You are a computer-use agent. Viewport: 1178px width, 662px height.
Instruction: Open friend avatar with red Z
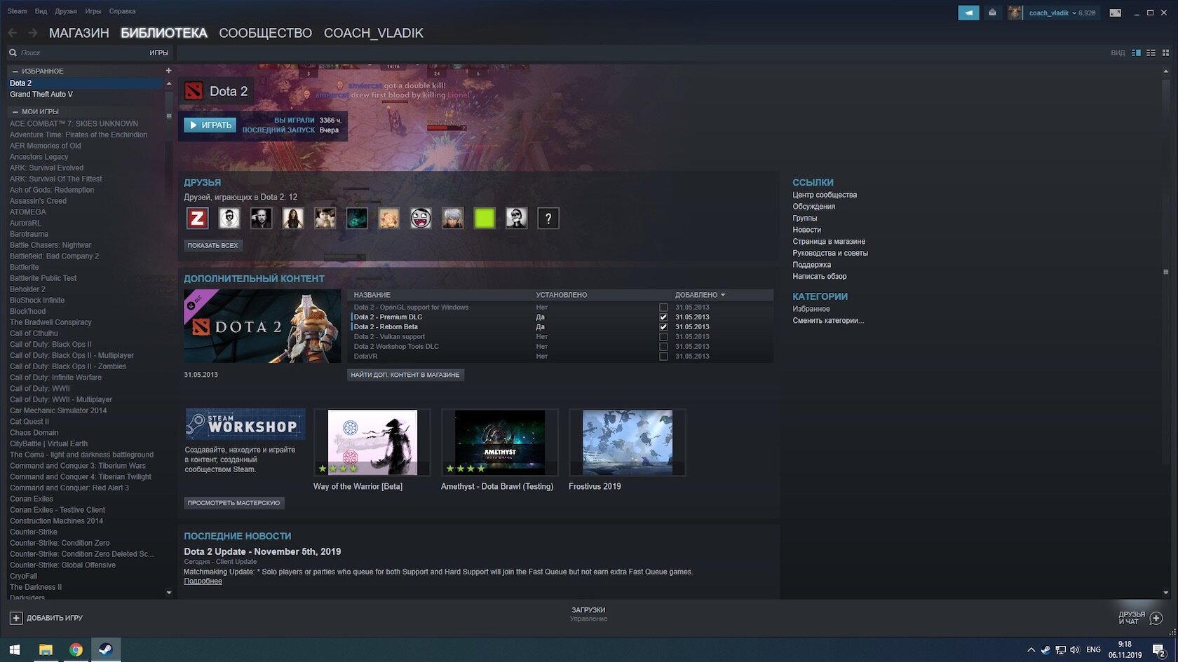[x=197, y=218]
